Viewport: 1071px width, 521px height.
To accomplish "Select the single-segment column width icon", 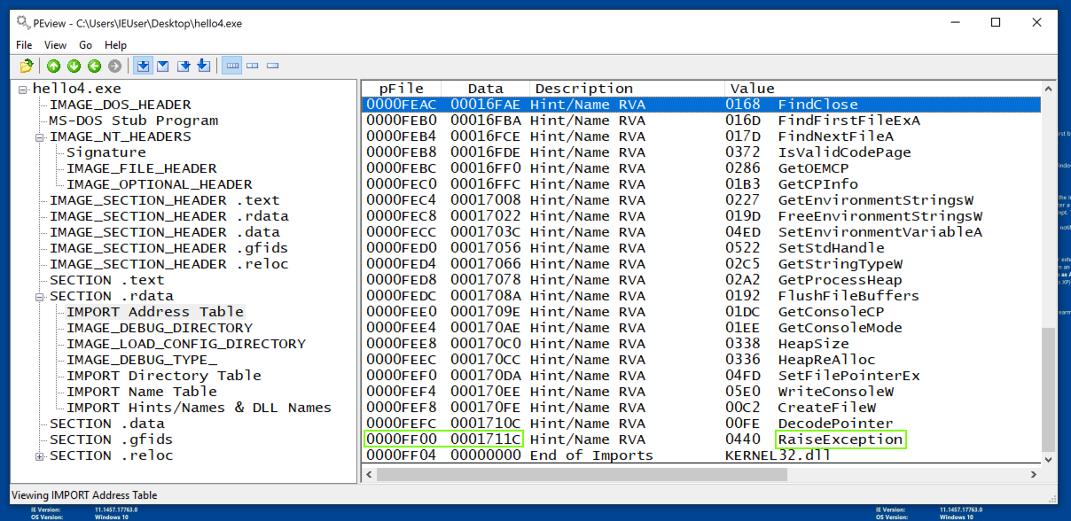I will coord(273,66).
